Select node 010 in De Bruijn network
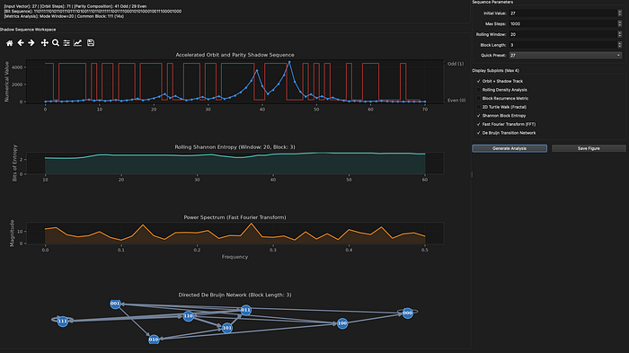Viewport: 629px width, 353px height. point(154,340)
